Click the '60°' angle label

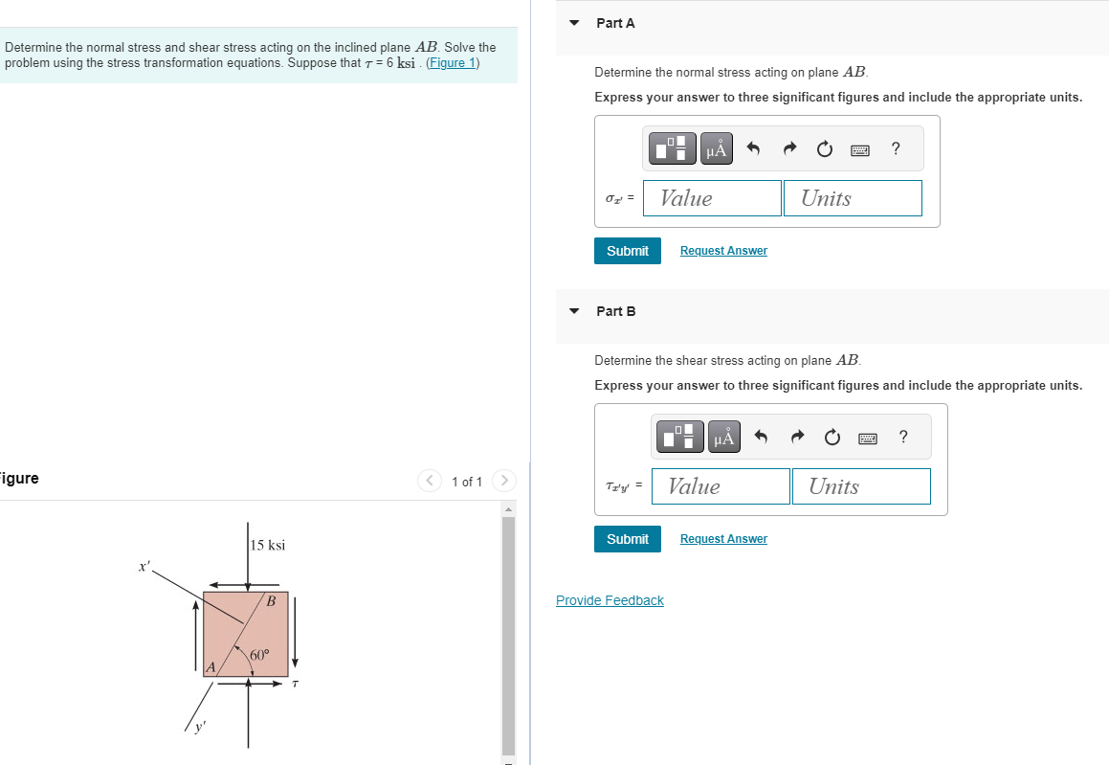pyautogui.click(x=259, y=655)
